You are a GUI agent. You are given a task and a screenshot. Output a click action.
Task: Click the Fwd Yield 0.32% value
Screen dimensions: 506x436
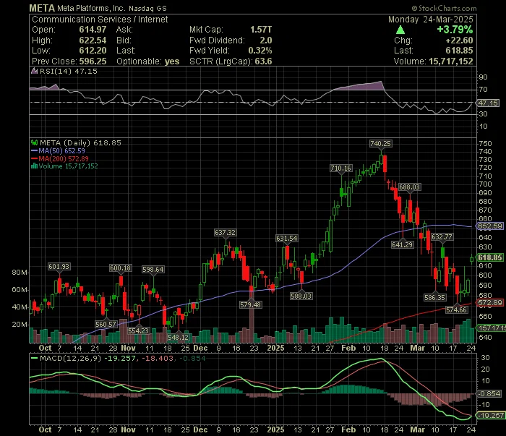(x=260, y=51)
